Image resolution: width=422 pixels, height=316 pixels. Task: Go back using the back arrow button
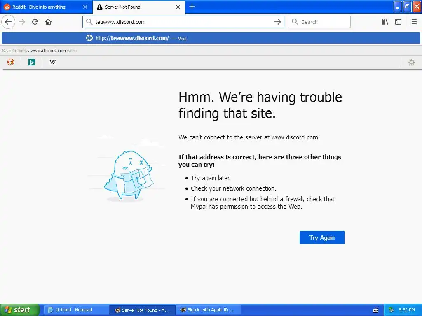(8, 22)
